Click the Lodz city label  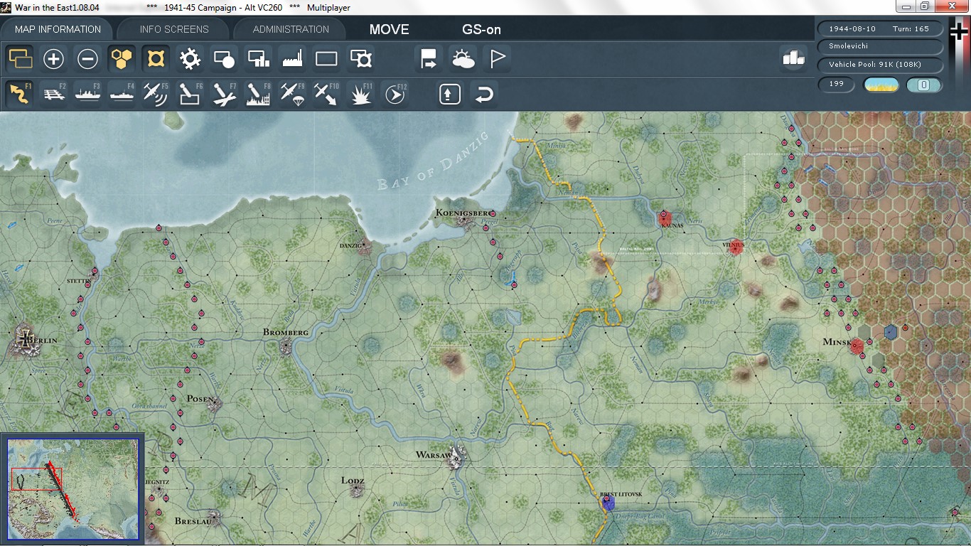[353, 481]
